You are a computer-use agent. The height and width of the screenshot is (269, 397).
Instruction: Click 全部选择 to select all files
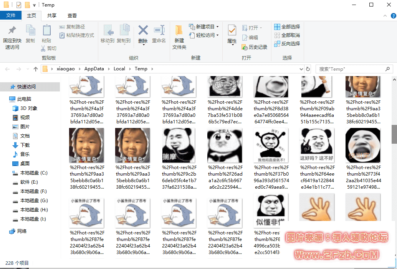click(287, 27)
